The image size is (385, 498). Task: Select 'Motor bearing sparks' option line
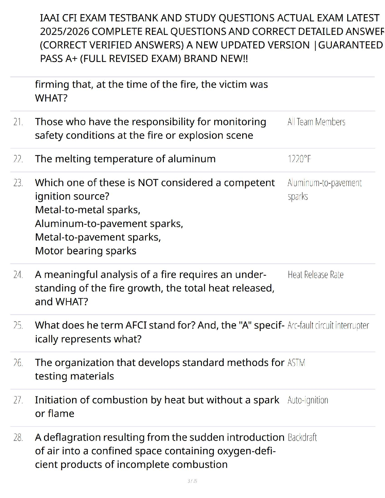86,251
